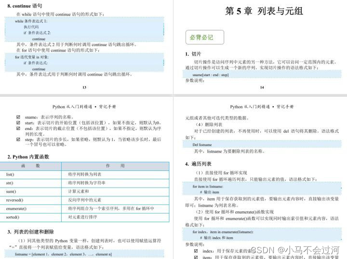This screenshot has width=347, height=259.
Task: Click the checkbox beside end description
Action: 18,129
